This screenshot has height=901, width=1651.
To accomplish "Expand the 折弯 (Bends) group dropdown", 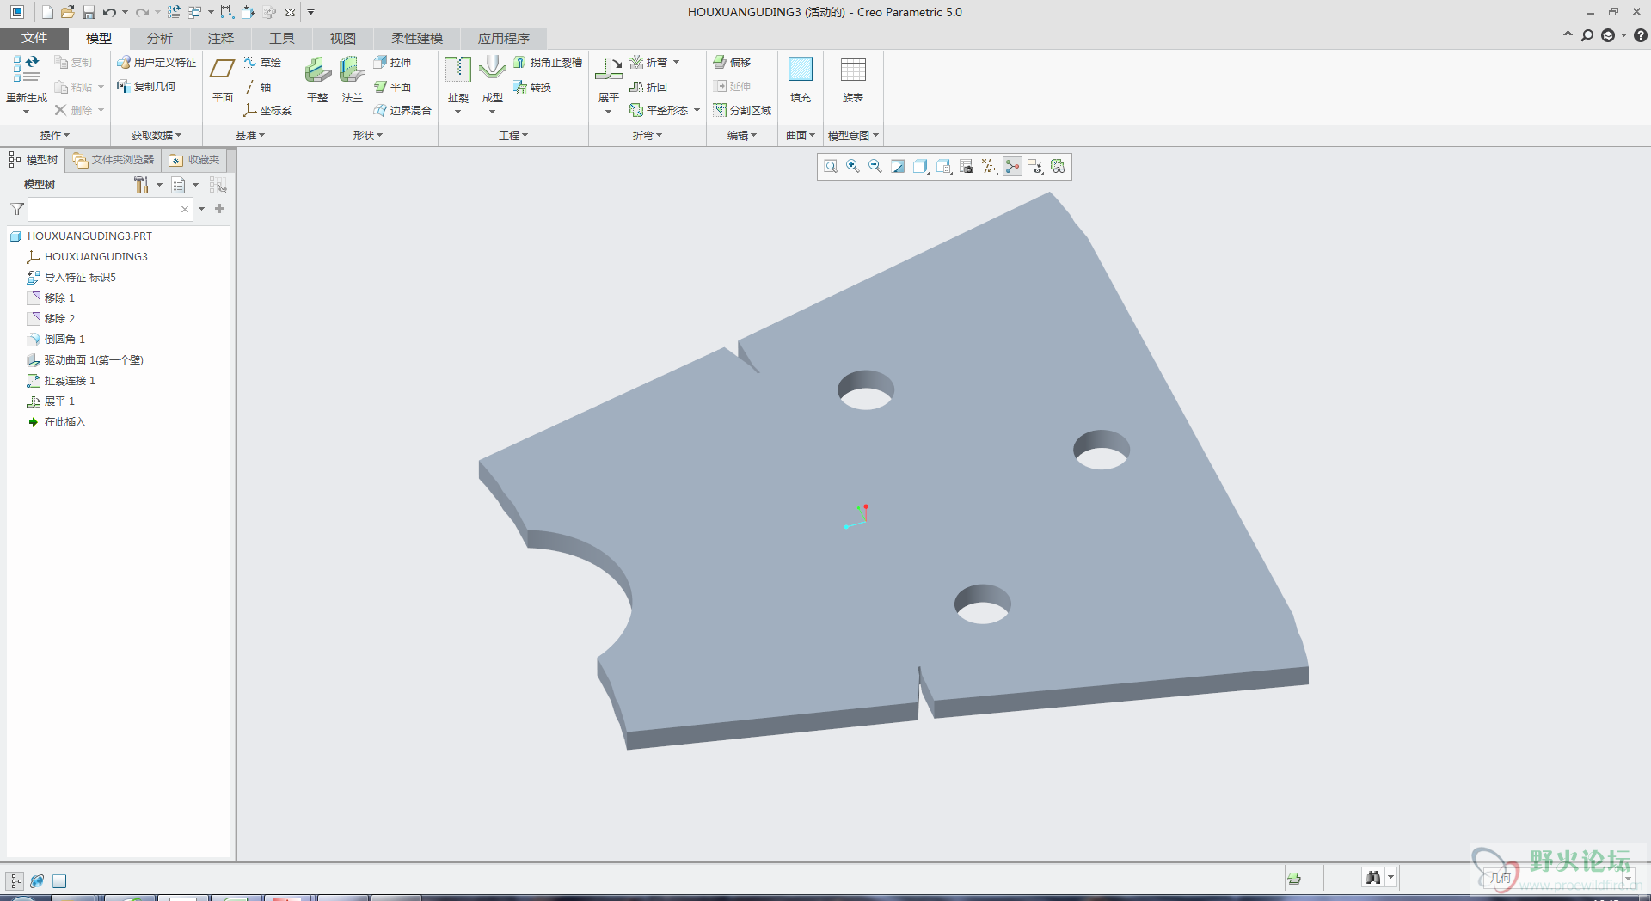I will pos(648,135).
